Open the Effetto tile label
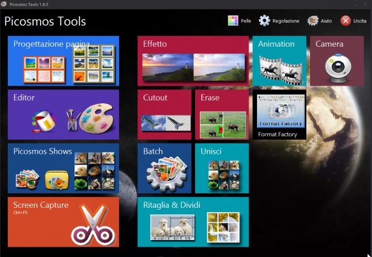 click(155, 44)
